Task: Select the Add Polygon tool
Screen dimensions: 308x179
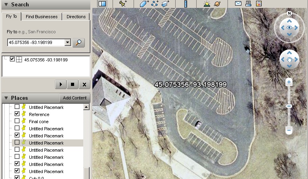Action: 144,4
